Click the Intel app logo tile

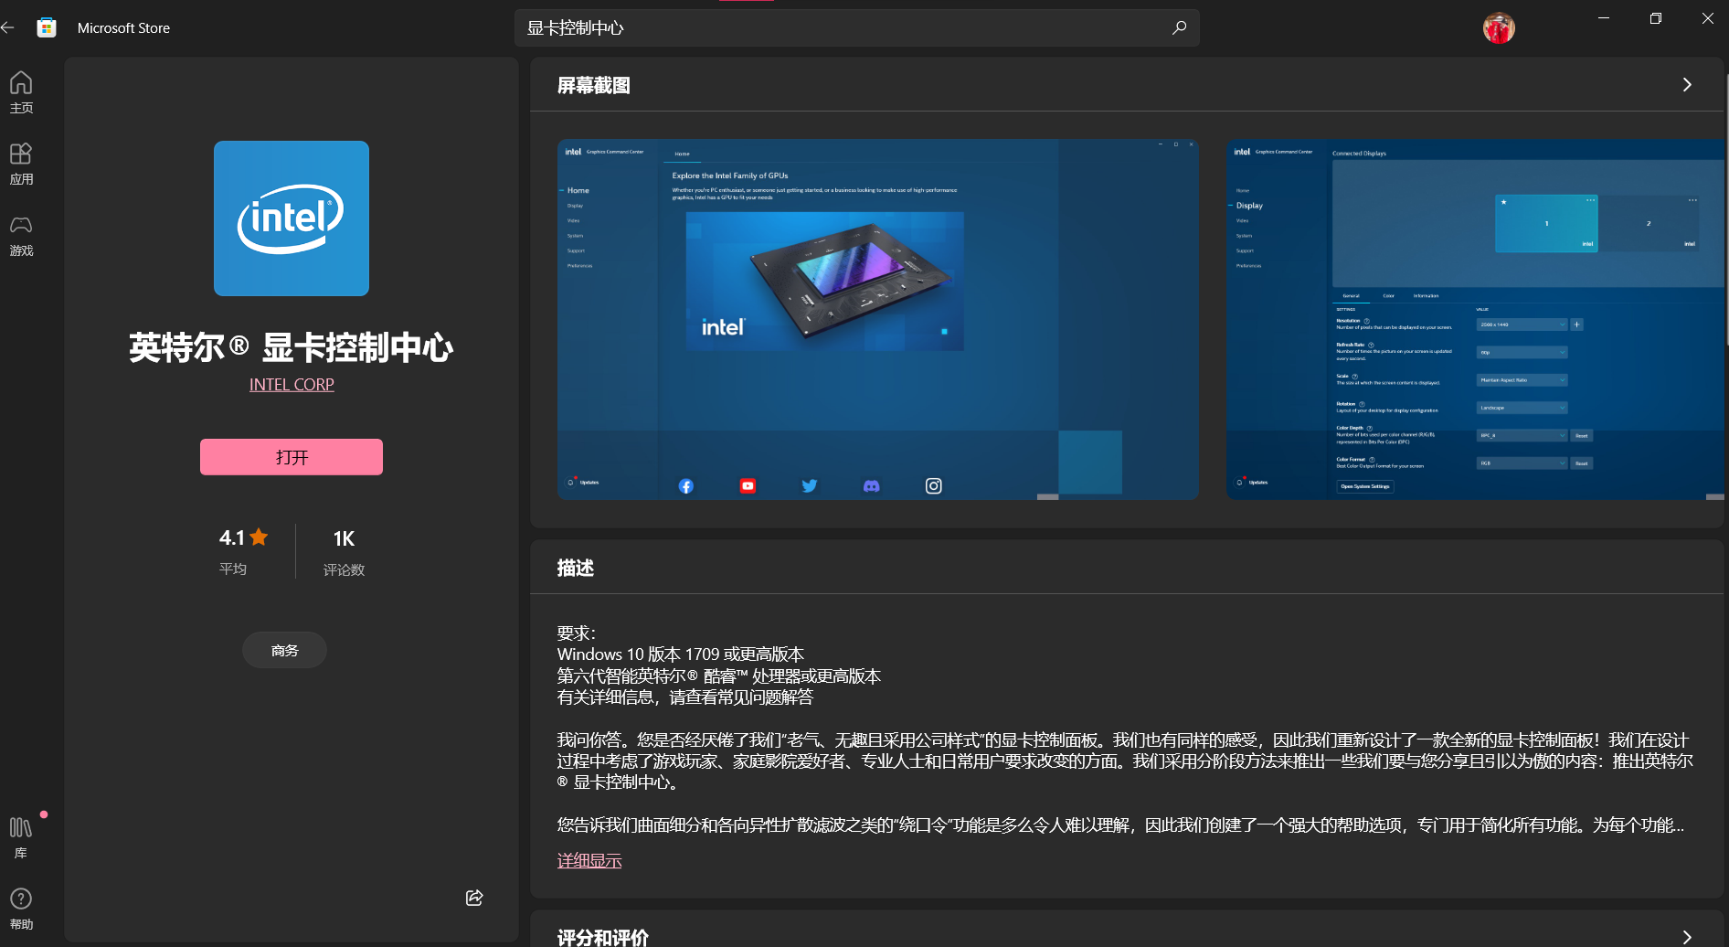pyautogui.click(x=292, y=218)
